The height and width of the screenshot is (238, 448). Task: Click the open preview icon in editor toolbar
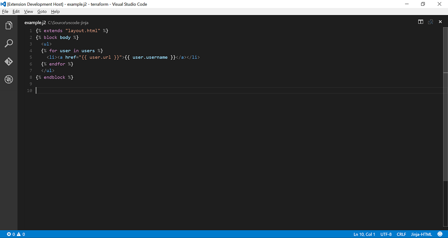430,21
